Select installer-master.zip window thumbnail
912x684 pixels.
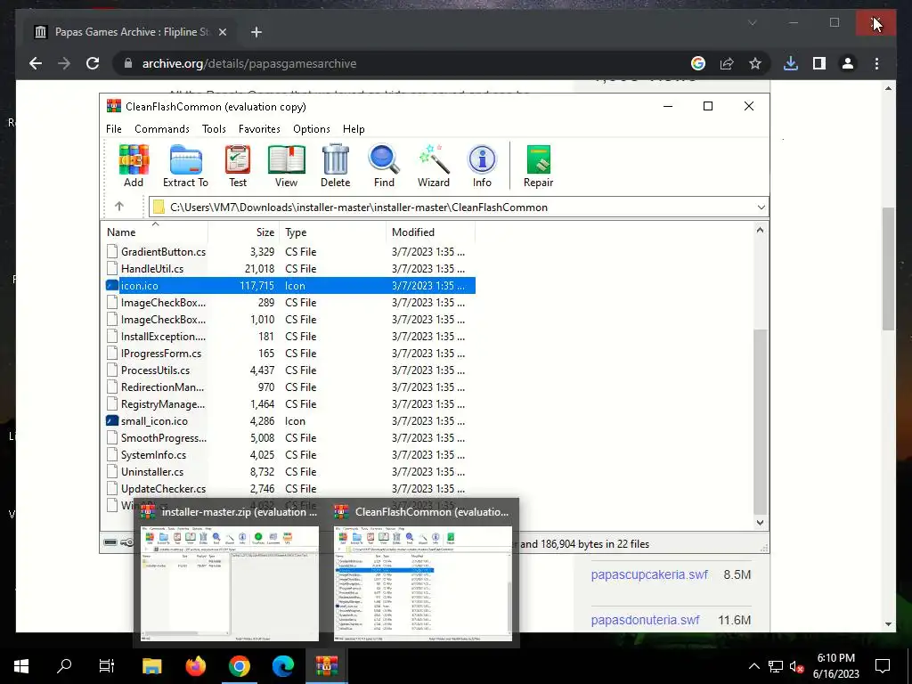[231, 573]
